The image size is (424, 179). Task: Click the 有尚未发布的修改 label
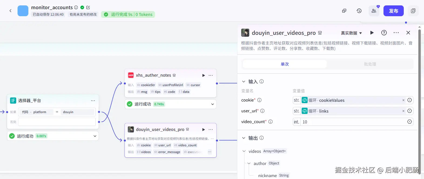83,15
